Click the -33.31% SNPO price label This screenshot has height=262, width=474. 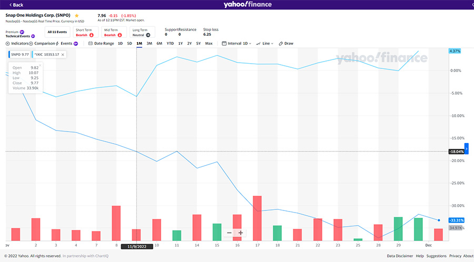point(457,220)
